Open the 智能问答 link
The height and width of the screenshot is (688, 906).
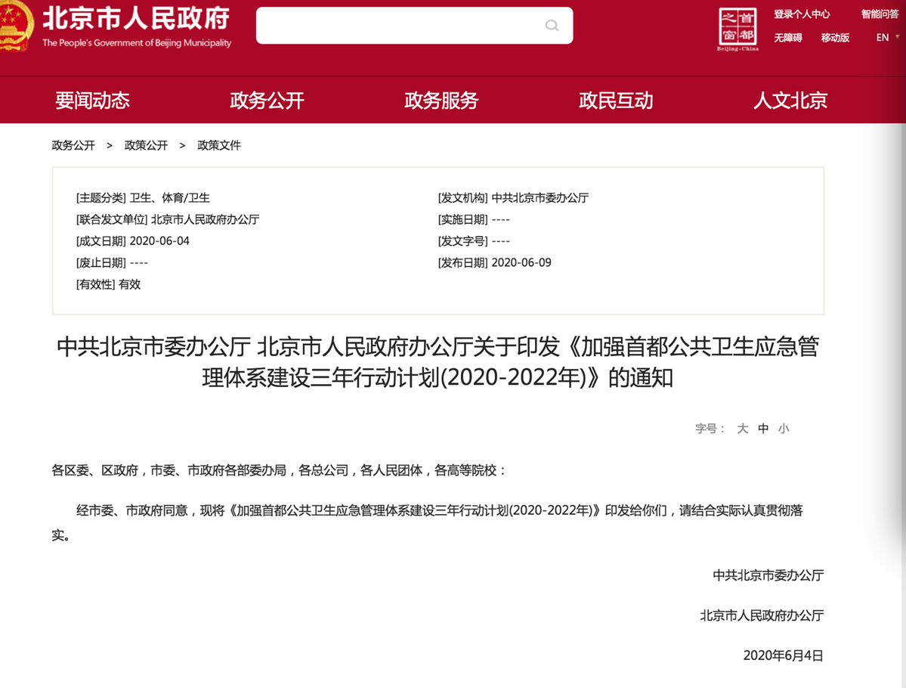pos(880,14)
